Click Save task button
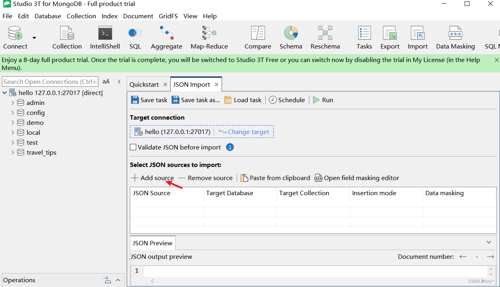The image size is (500, 287). click(149, 100)
